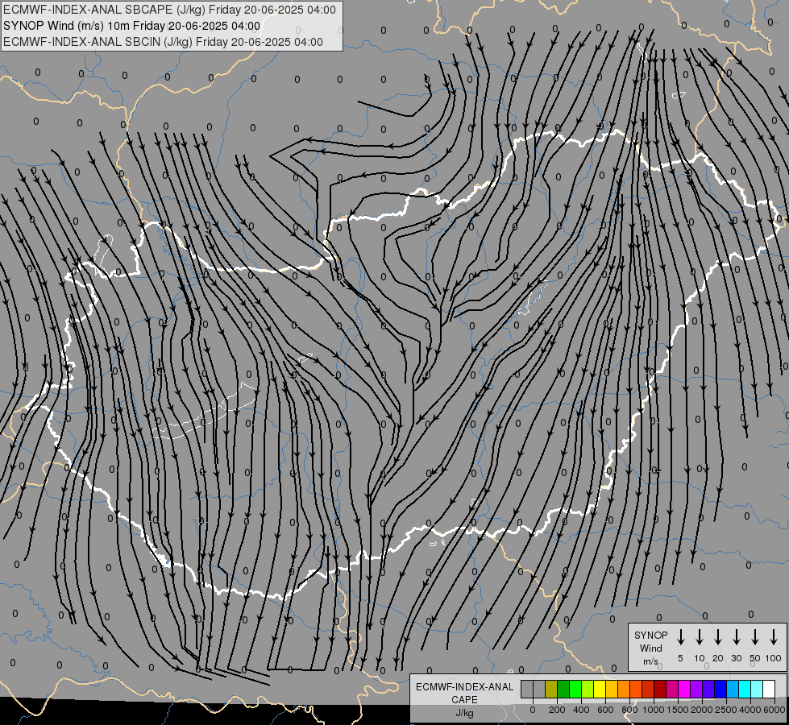Image resolution: width=789 pixels, height=725 pixels.
Task: Click the 1500 tick label on CAPE scale
Action: pos(678,710)
